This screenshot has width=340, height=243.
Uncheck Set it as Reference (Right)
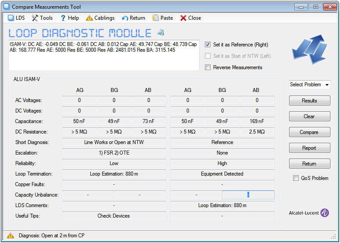pos(208,45)
